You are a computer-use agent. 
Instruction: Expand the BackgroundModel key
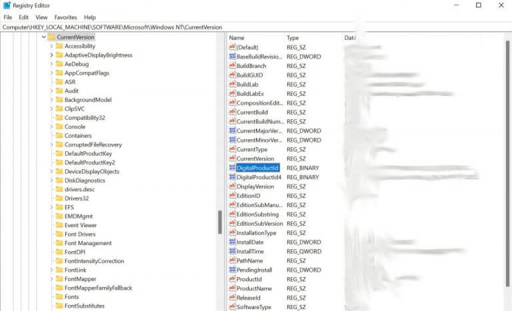pyautogui.click(x=51, y=100)
